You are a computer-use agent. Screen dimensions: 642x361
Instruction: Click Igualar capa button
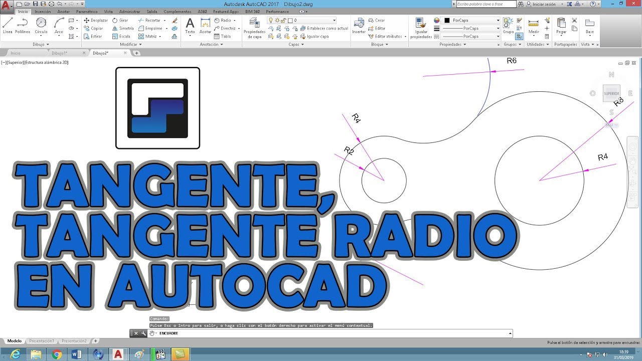click(314, 36)
